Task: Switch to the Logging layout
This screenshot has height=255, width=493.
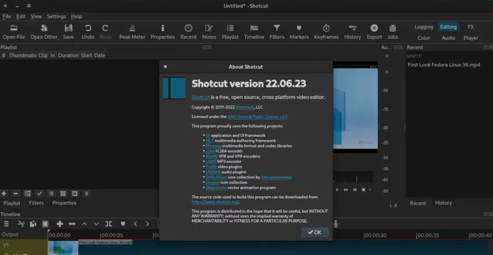Action: [424, 27]
